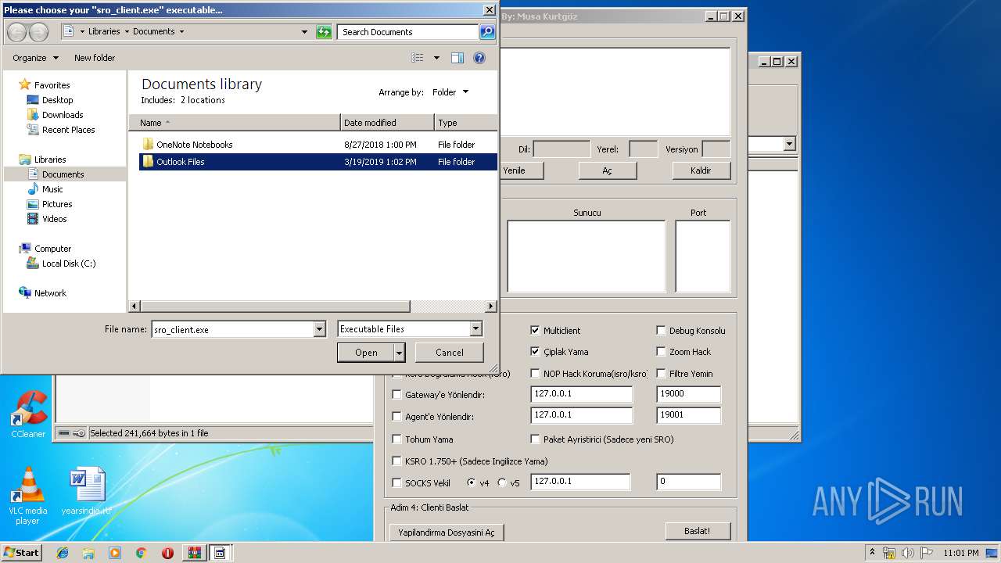Uncheck the Çiplak Yama checkbox
The image size is (1001, 563).
535,352
